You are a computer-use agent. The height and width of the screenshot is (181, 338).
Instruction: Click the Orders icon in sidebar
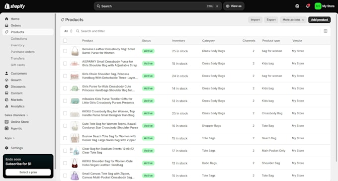6,25
